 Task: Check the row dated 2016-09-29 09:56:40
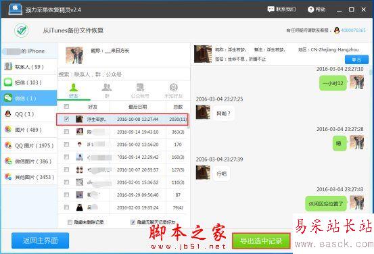[66, 195]
